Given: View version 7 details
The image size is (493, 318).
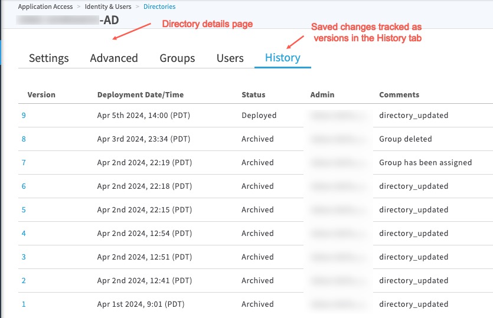Looking at the screenshot, I should click(24, 163).
